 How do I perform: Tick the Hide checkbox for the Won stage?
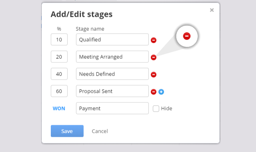pyautogui.click(x=156, y=108)
